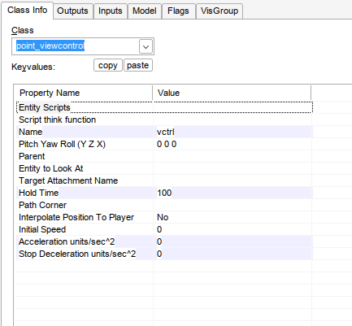This screenshot has height=326, width=352.
Task: Click the Property Name column header
Action: click(x=83, y=93)
